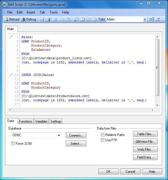Click the wizard marker beside line 1
Viewport: 168px width, 180px height.
pos(11,37)
